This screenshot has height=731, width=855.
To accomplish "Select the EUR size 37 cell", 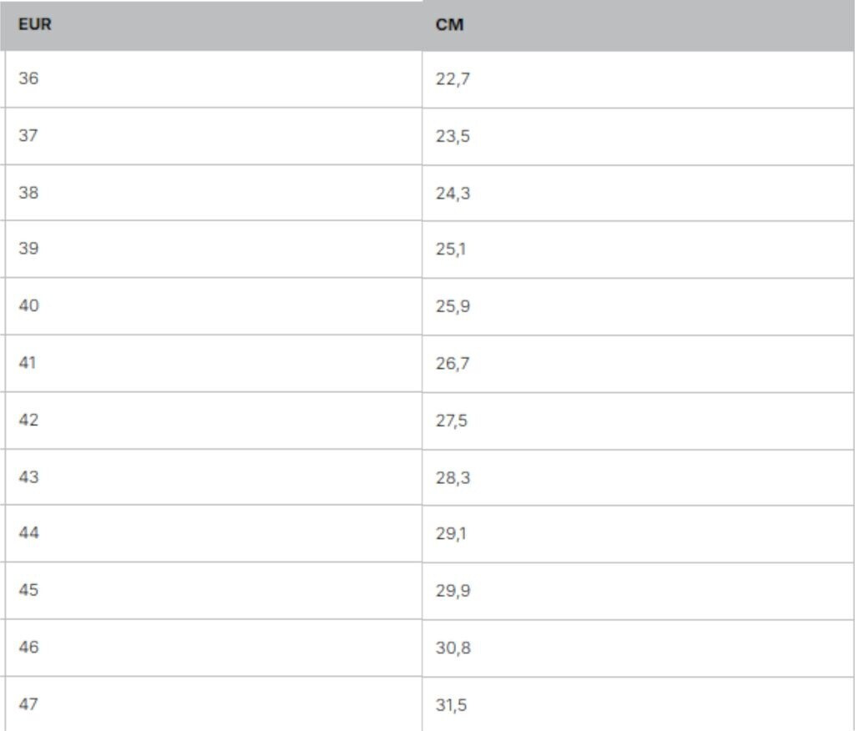I will (28, 136).
